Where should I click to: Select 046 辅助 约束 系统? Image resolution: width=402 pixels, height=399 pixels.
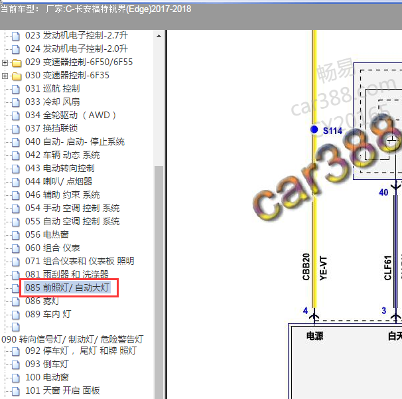[62, 195]
